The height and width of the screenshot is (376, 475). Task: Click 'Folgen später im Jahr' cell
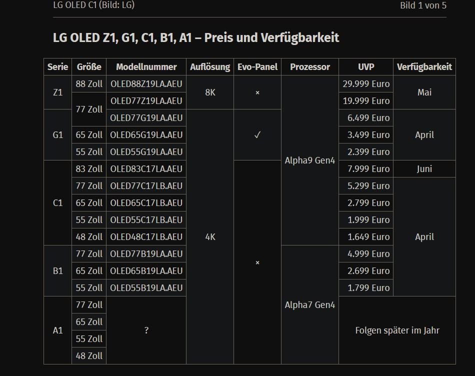[397, 330]
